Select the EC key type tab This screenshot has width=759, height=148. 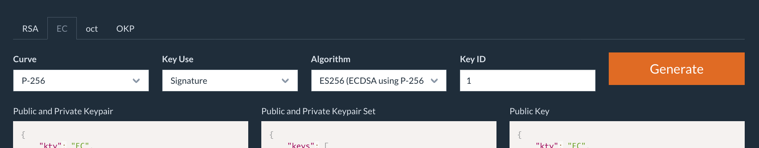(x=62, y=28)
